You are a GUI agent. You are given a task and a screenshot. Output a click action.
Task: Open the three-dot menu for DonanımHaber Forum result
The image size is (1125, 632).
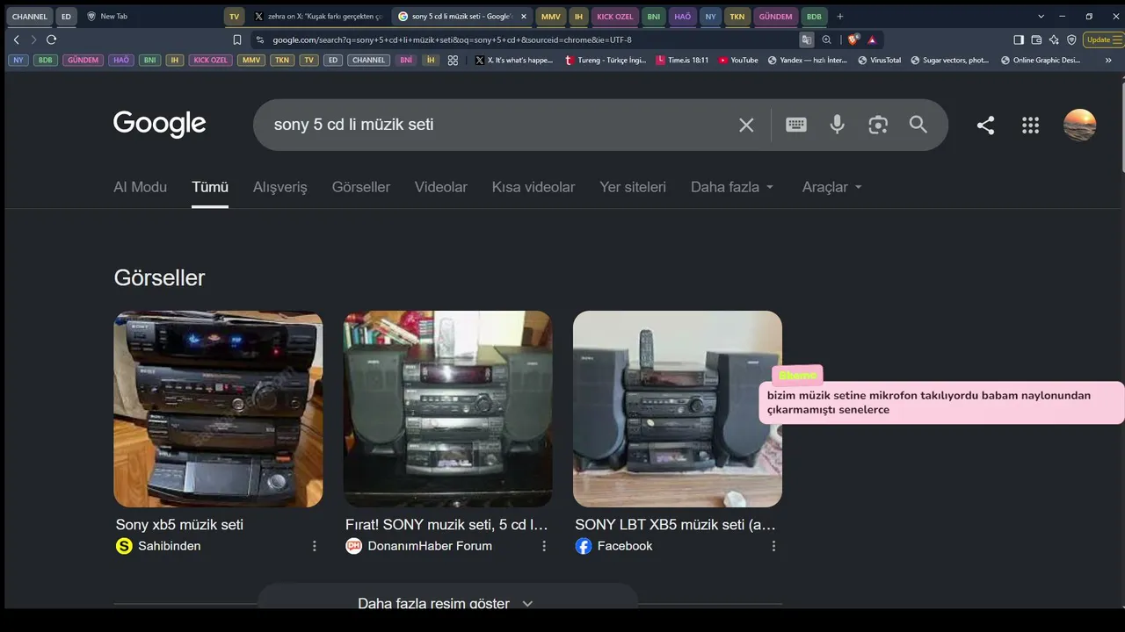click(x=544, y=546)
